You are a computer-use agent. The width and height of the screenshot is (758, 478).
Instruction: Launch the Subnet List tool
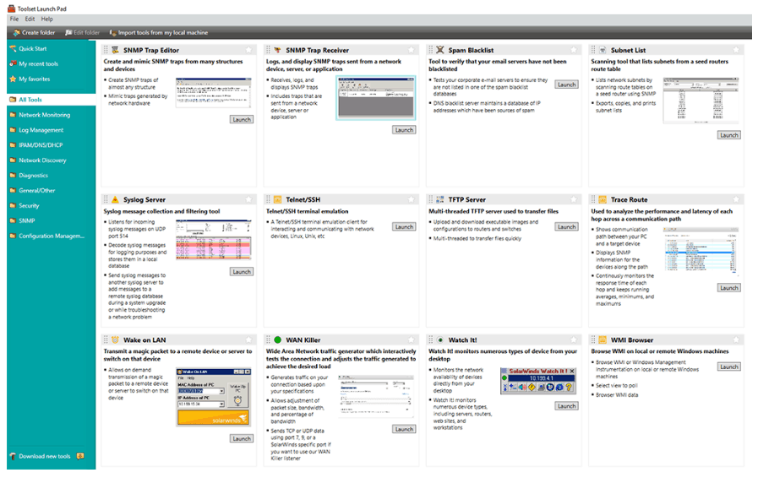pos(729,135)
